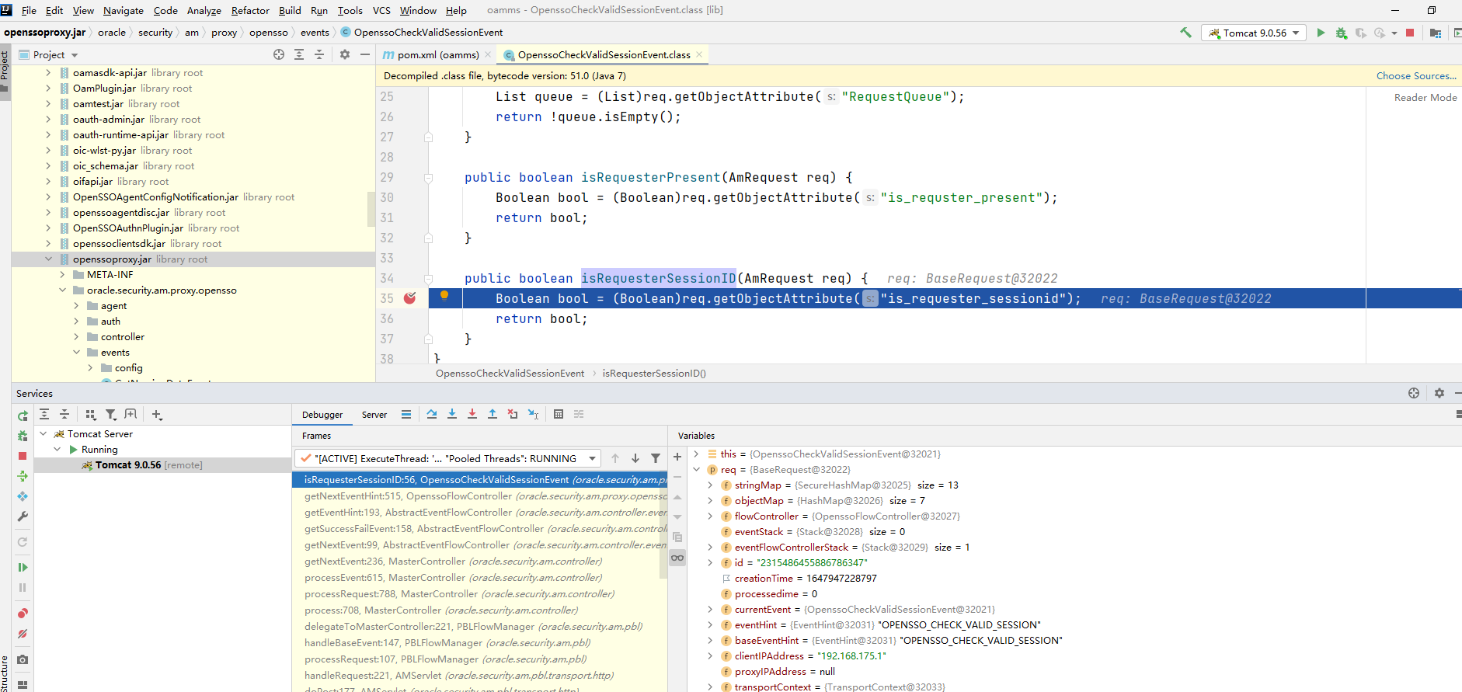The height and width of the screenshot is (692, 1462).
Task: Open the Project Structure dialog icon
Action: 1436,33
